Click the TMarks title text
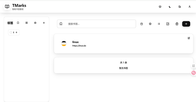 (x=19, y=5)
